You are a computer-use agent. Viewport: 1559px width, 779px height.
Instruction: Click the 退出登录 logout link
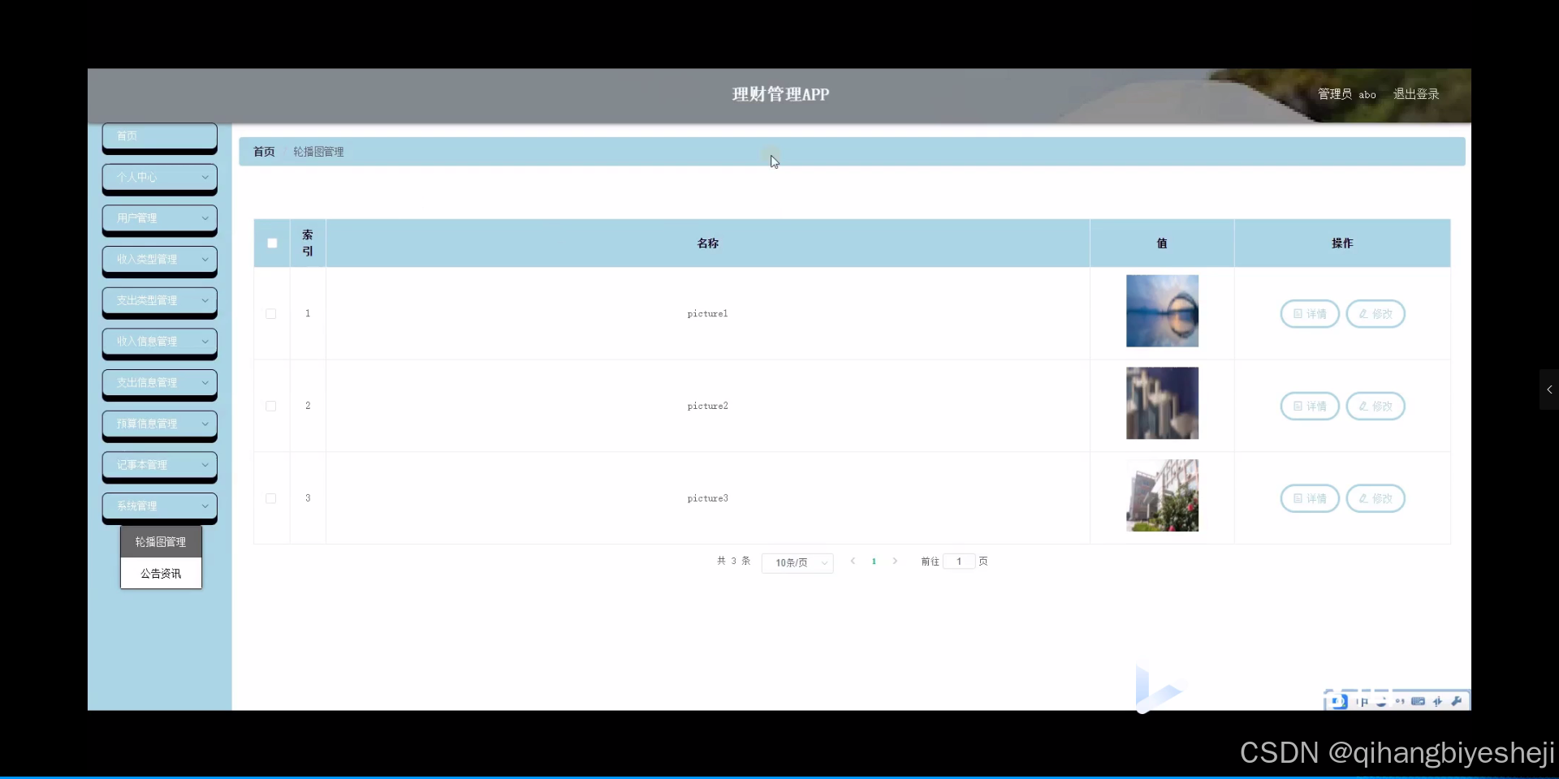[x=1416, y=93]
